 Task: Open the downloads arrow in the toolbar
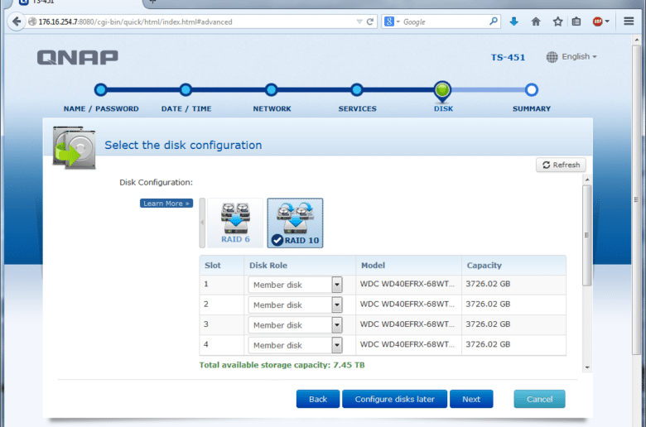513,22
